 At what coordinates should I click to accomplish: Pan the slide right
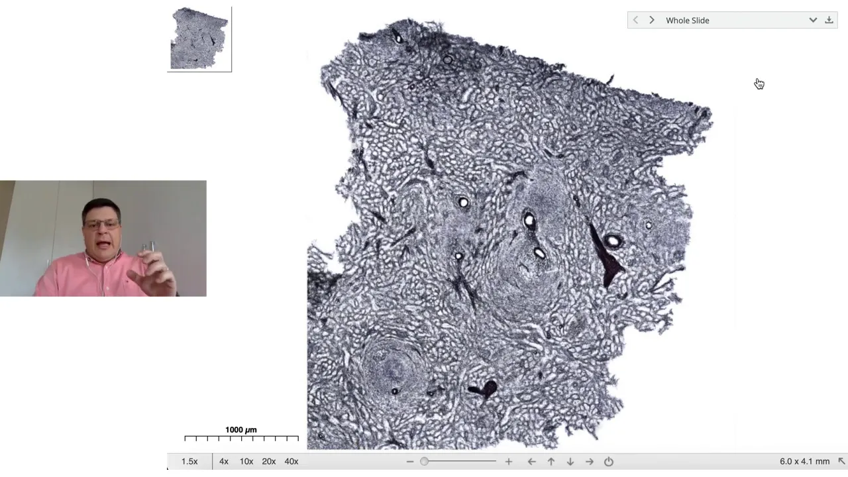[590, 462]
